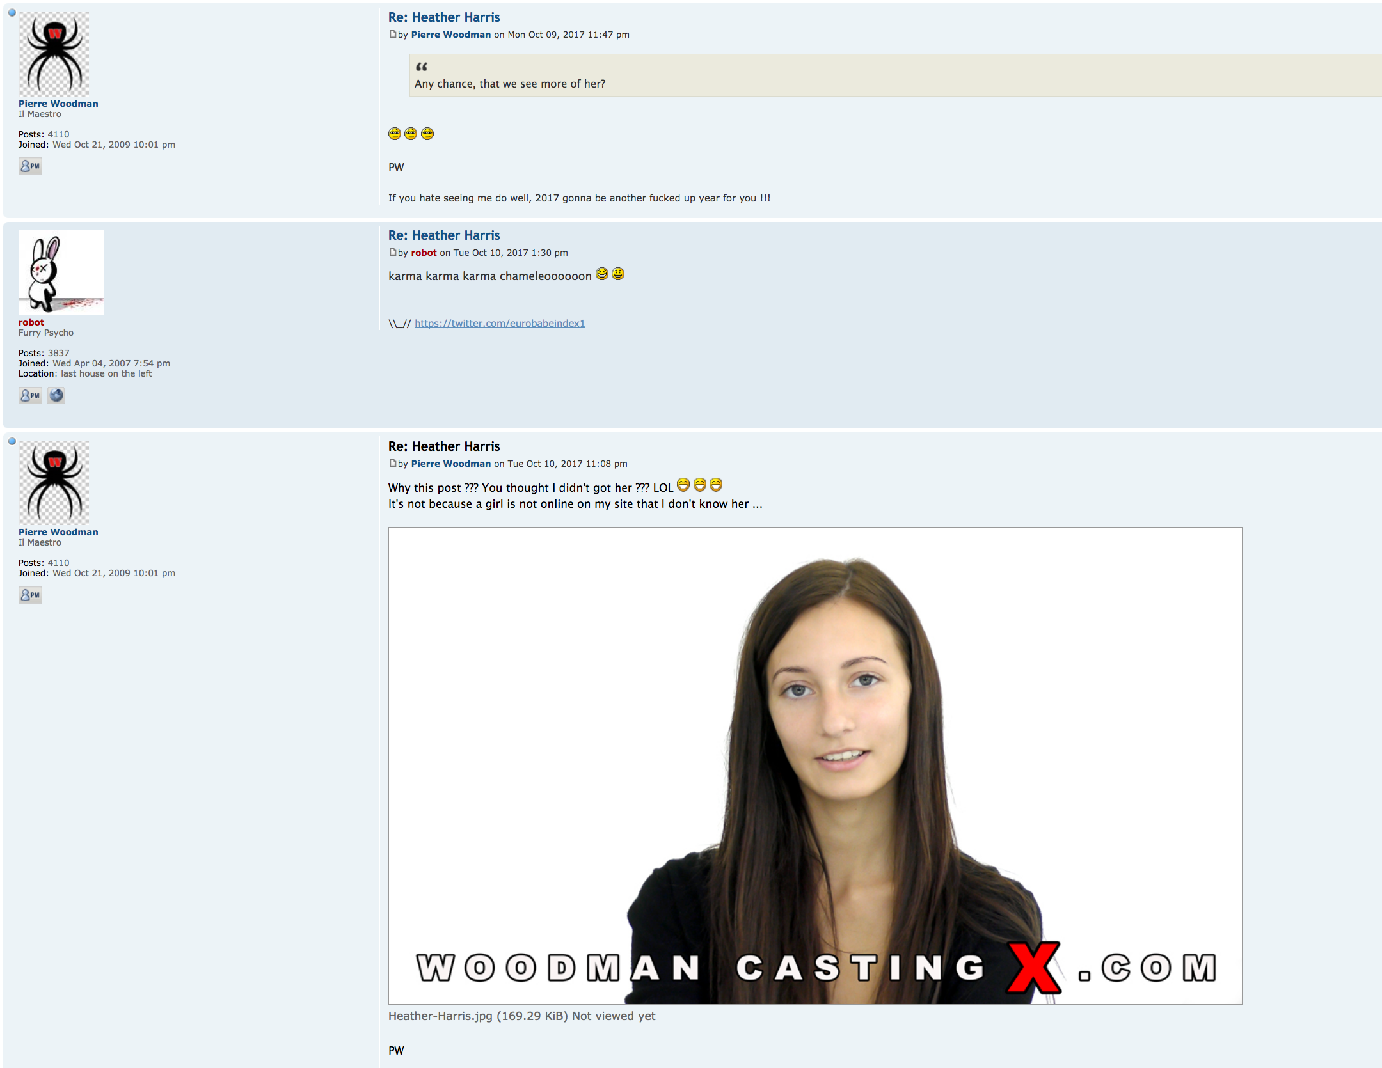Click post icon before Tue 11:08 pm byline

point(393,464)
